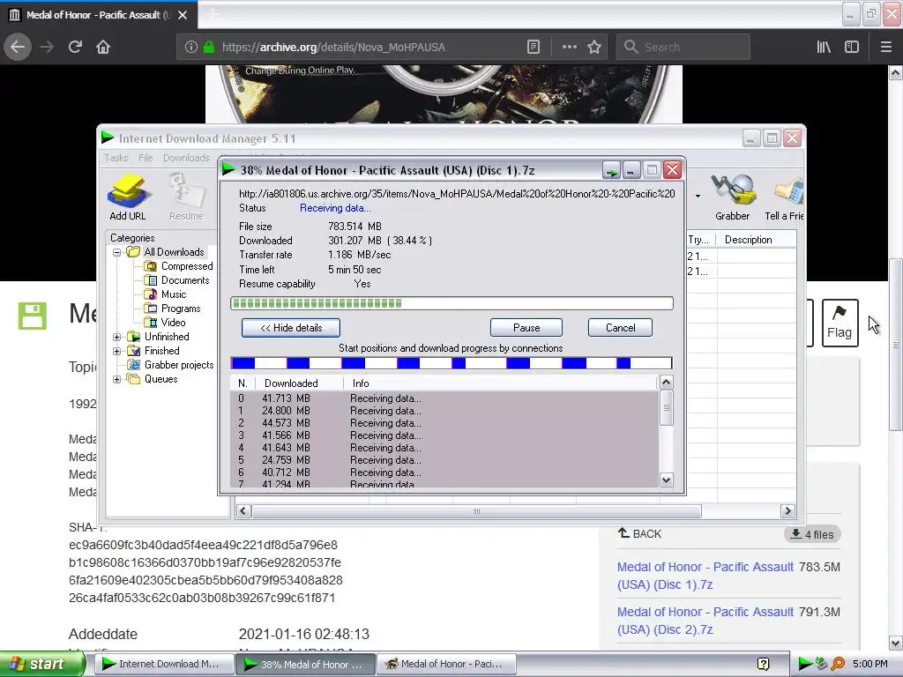Pause the current download

pos(526,328)
